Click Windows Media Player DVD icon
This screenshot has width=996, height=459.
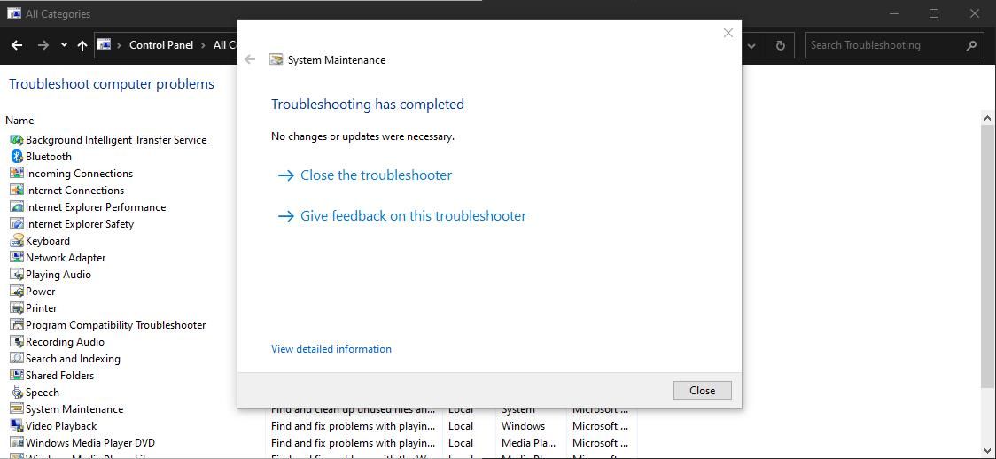click(17, 442)
